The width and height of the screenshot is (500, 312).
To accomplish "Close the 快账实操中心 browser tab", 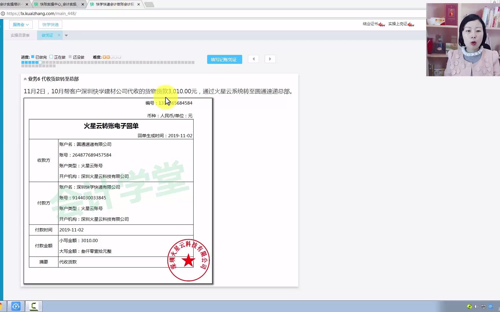I will pos(83,4).
